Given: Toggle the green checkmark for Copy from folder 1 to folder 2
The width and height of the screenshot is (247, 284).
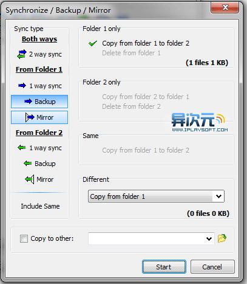Looking at the screenshot, I should pyautogui.click(x=93, y=43).
